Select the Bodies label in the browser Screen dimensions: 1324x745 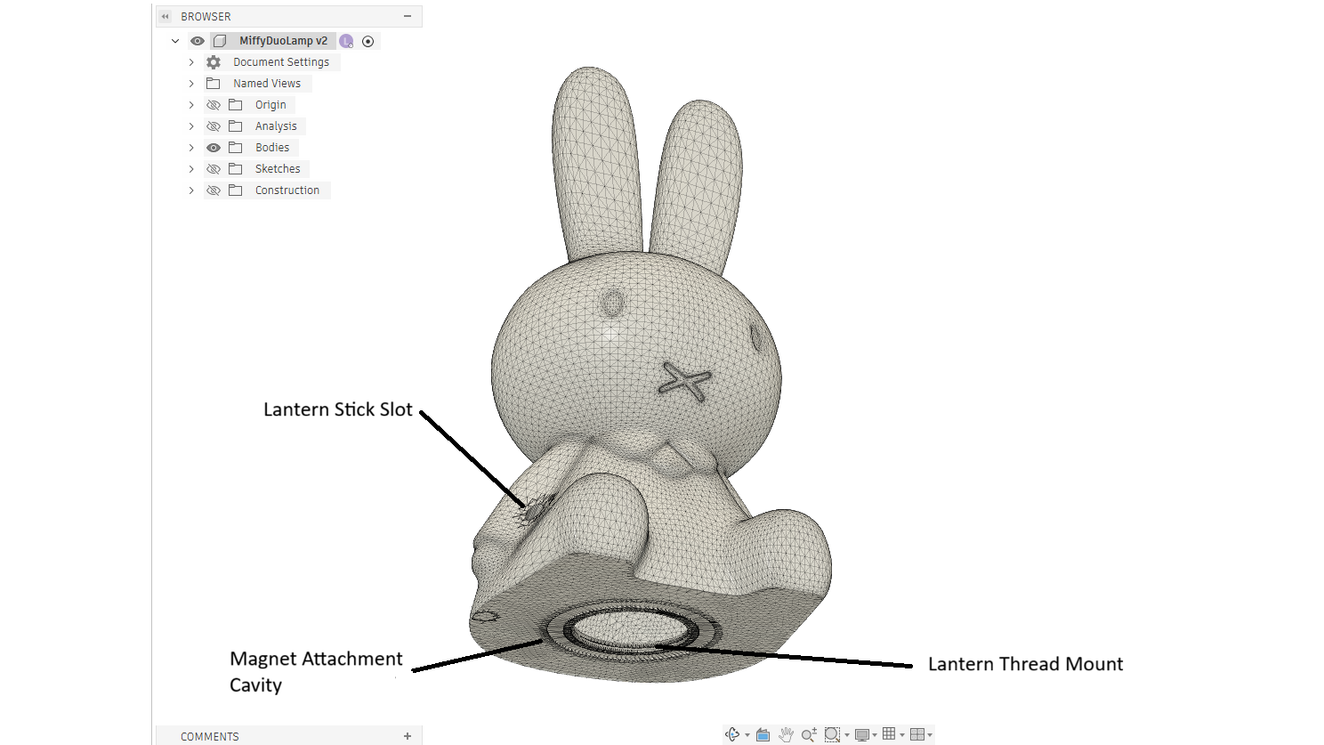pyautogui.click(x=272, y=148)
